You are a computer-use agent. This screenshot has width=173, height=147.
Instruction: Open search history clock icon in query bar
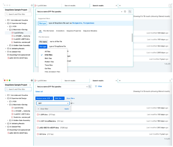coord(125,11)
